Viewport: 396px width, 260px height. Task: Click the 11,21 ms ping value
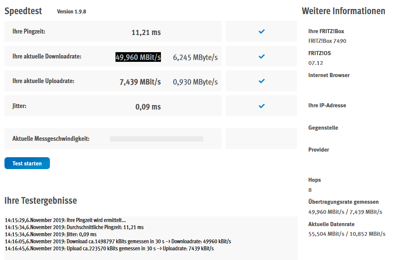[x=146, y=32]
